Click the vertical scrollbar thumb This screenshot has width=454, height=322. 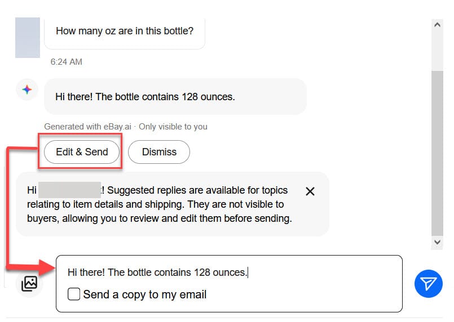[437, 152]
